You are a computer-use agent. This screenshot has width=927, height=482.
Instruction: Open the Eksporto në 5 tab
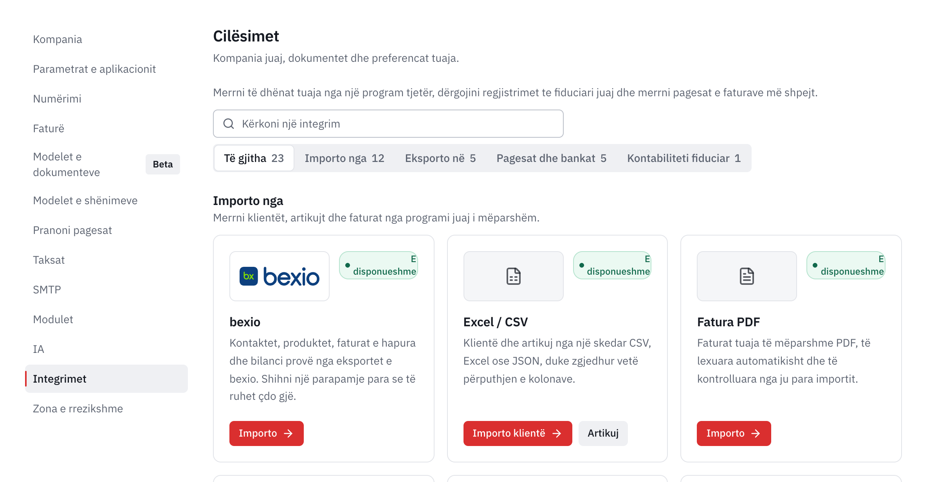[x=440, y=158]
